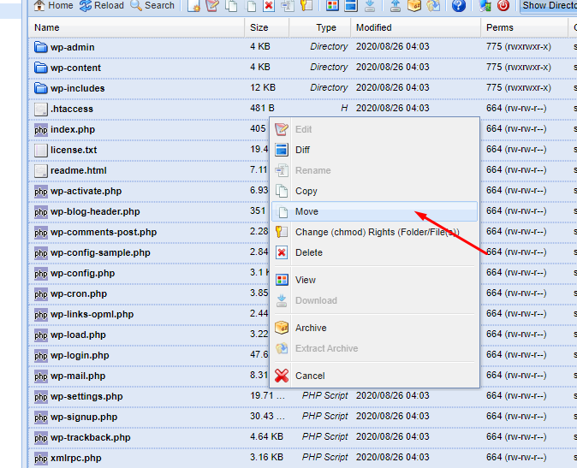Select the wp-load.php file name
Image resolution: width=577 pixels, height=468 pixels.
[78, 335]
